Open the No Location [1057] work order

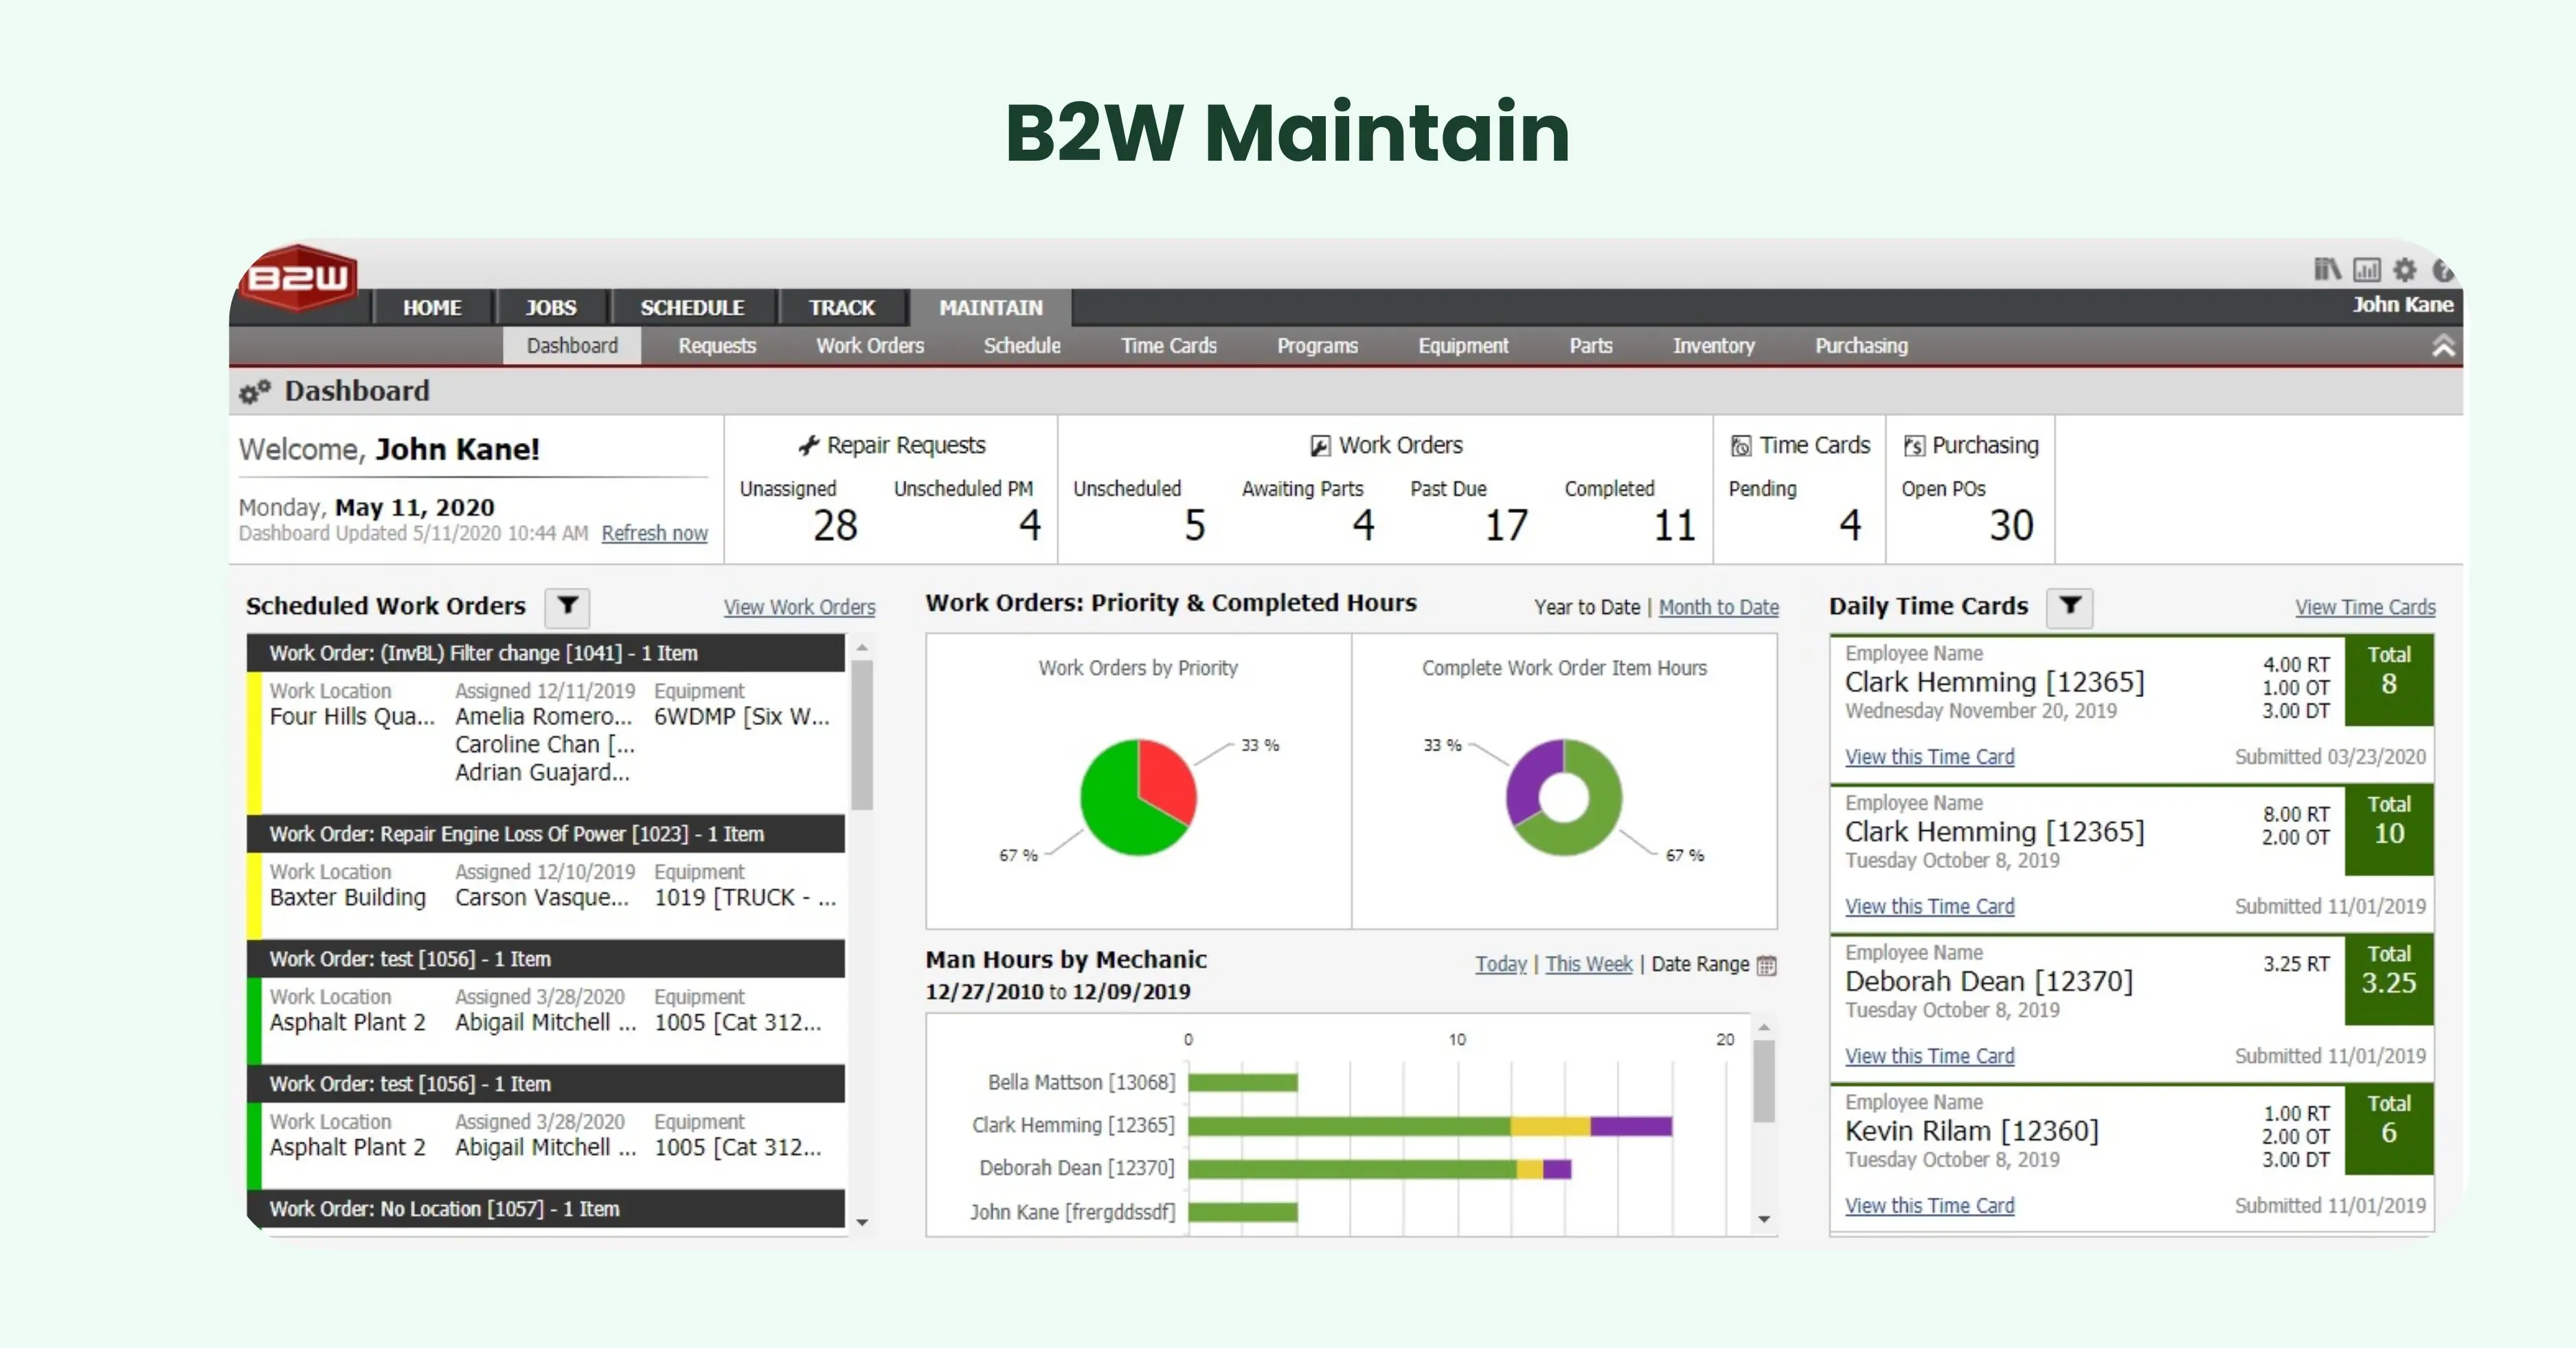click(546, 1209)
